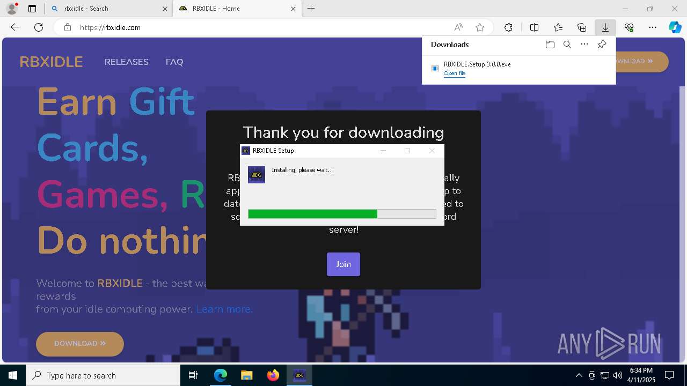Screen dimensions: 687x386
Task: Switch to rbxidle - Search tab
Action: pyautogui.click(x=108, y=9)
